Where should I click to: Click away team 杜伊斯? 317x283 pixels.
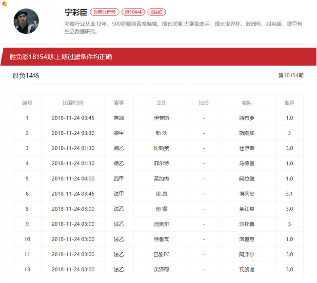pyautogui.click(x=247, y=148)
